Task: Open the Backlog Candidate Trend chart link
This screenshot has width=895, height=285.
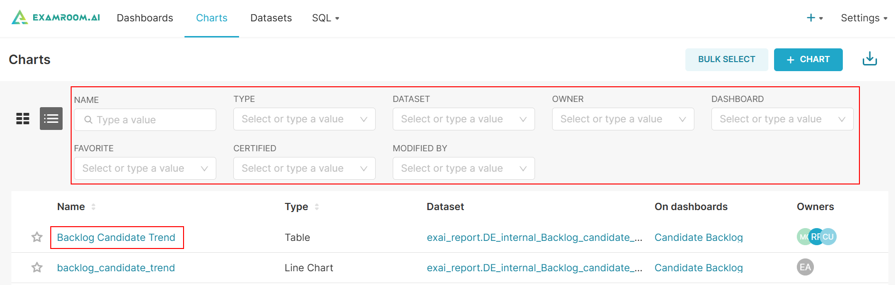Action: [116, 238]
